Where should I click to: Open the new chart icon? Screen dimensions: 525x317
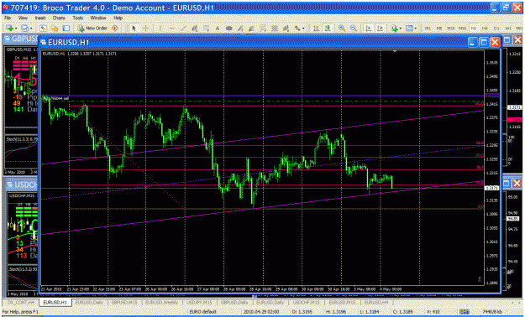tap(9, 29)
